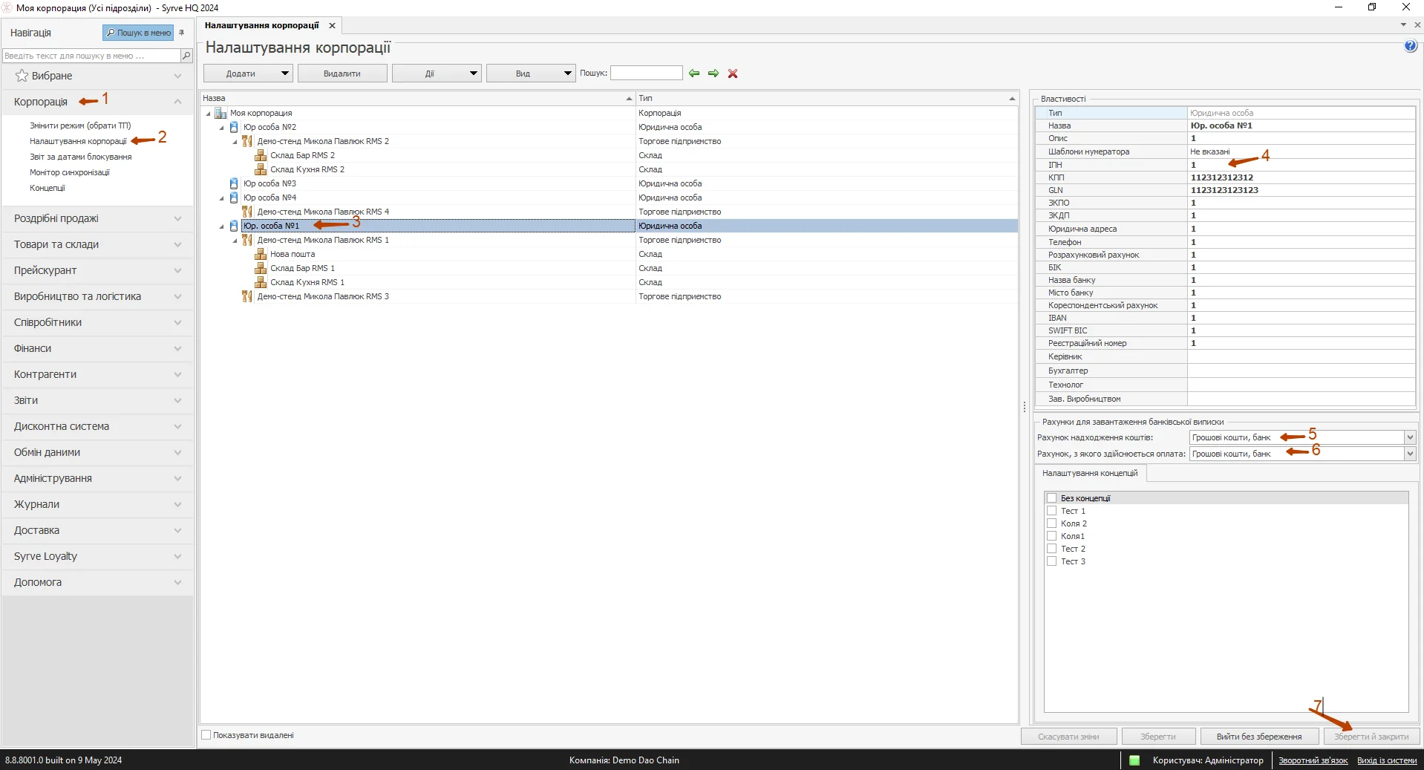Click the green next search result arrow
Screen dimensions: 1424x770
coord(713,74)
